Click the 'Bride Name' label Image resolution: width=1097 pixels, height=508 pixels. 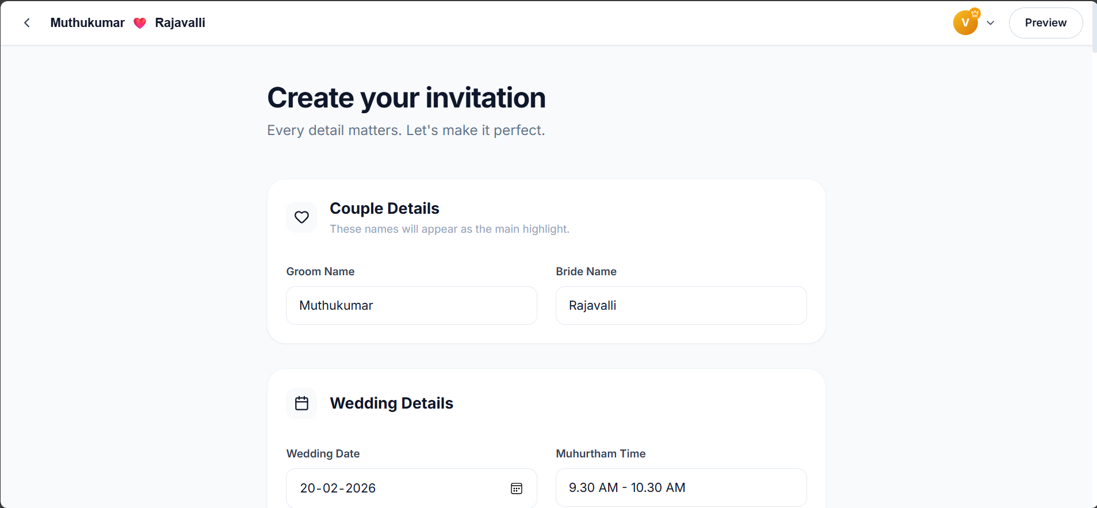[x=586, y=272]
